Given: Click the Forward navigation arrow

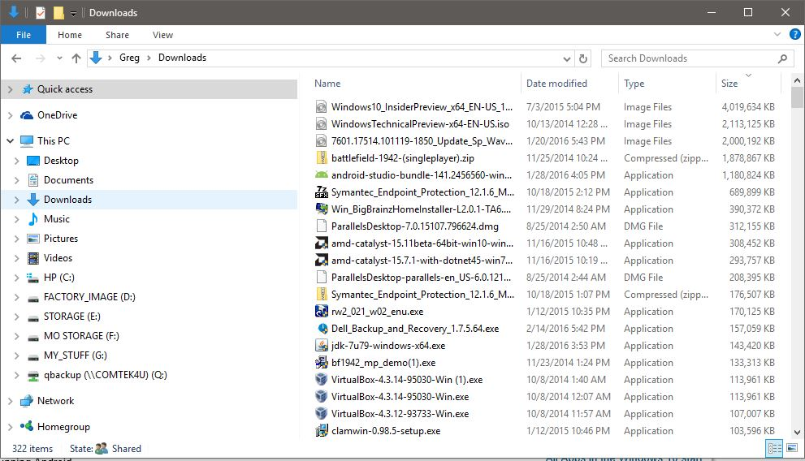Looking at the screenshot, I should [40, 58].
